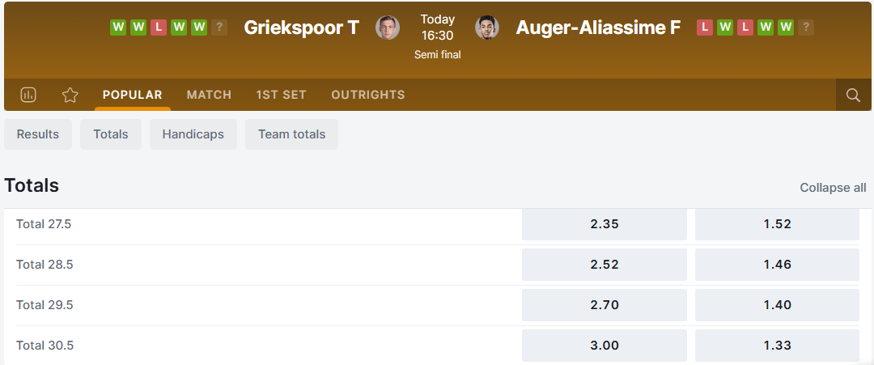
Task: Open the search magnifier icon
Action: click(853, 95)
